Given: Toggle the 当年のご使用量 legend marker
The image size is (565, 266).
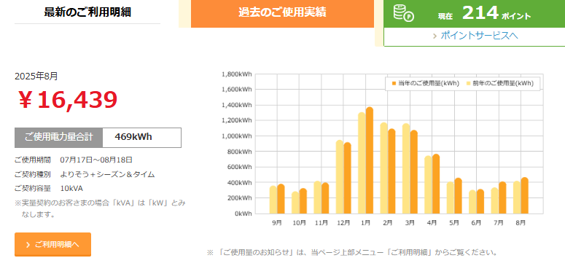Looking at the screenshot, I should (x=394, y=83).
